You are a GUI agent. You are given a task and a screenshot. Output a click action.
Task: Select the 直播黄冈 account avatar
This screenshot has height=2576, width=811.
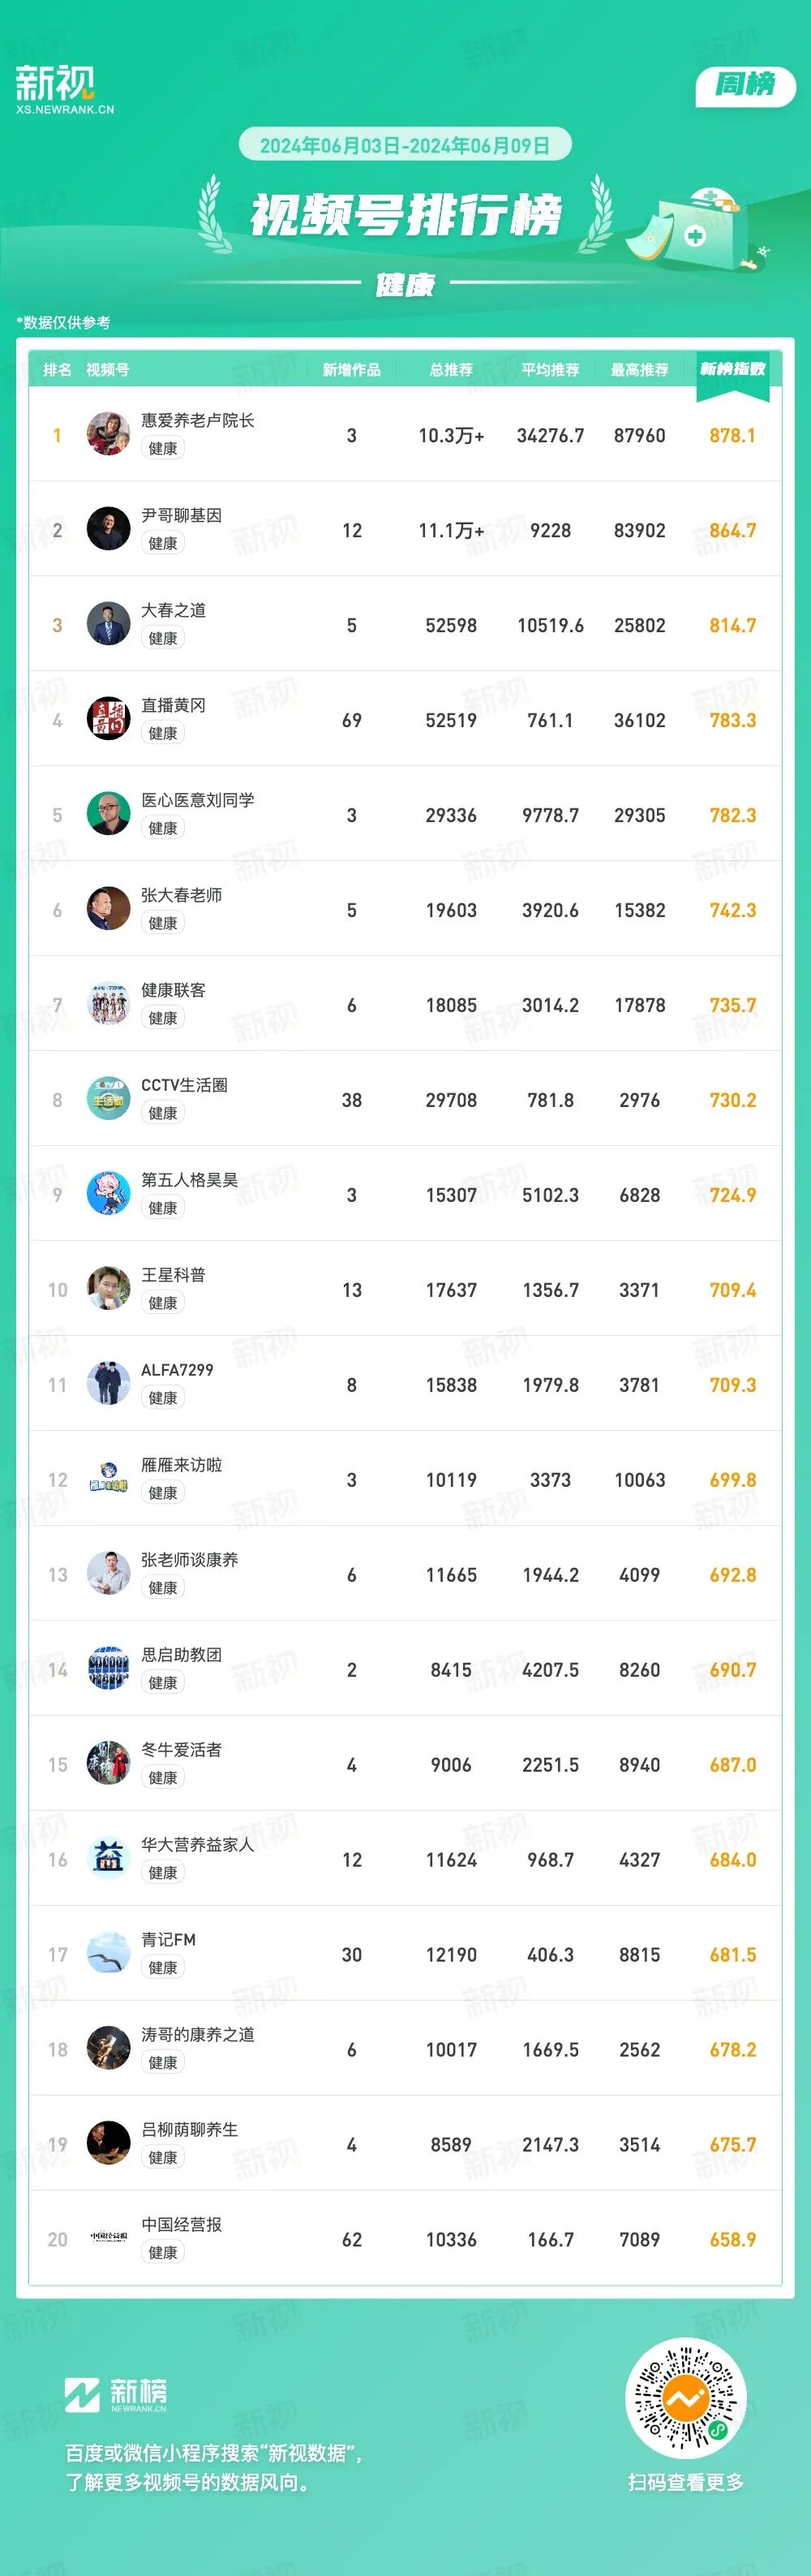(108, 719)
